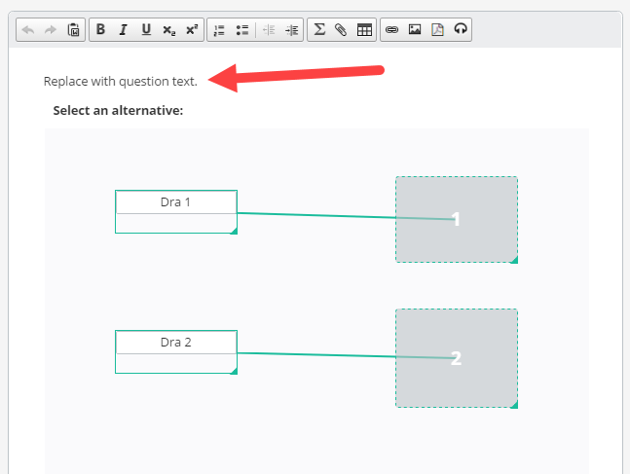Toggle Bold formatting
Image resolution: width=630 pixels, height=474 pixels.
(100, 30)
